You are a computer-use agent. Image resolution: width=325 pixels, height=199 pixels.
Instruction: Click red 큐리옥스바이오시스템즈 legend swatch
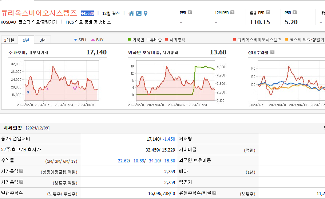tap(234, 40)
